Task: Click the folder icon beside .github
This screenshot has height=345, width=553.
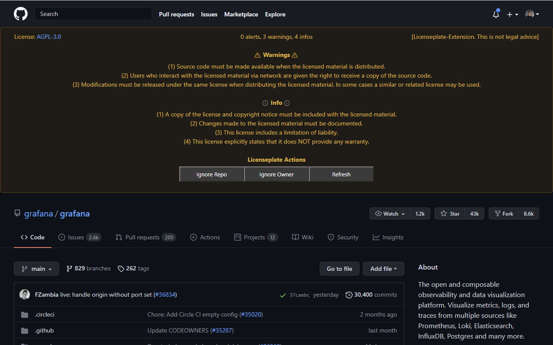Action: [x=25, y=331]
